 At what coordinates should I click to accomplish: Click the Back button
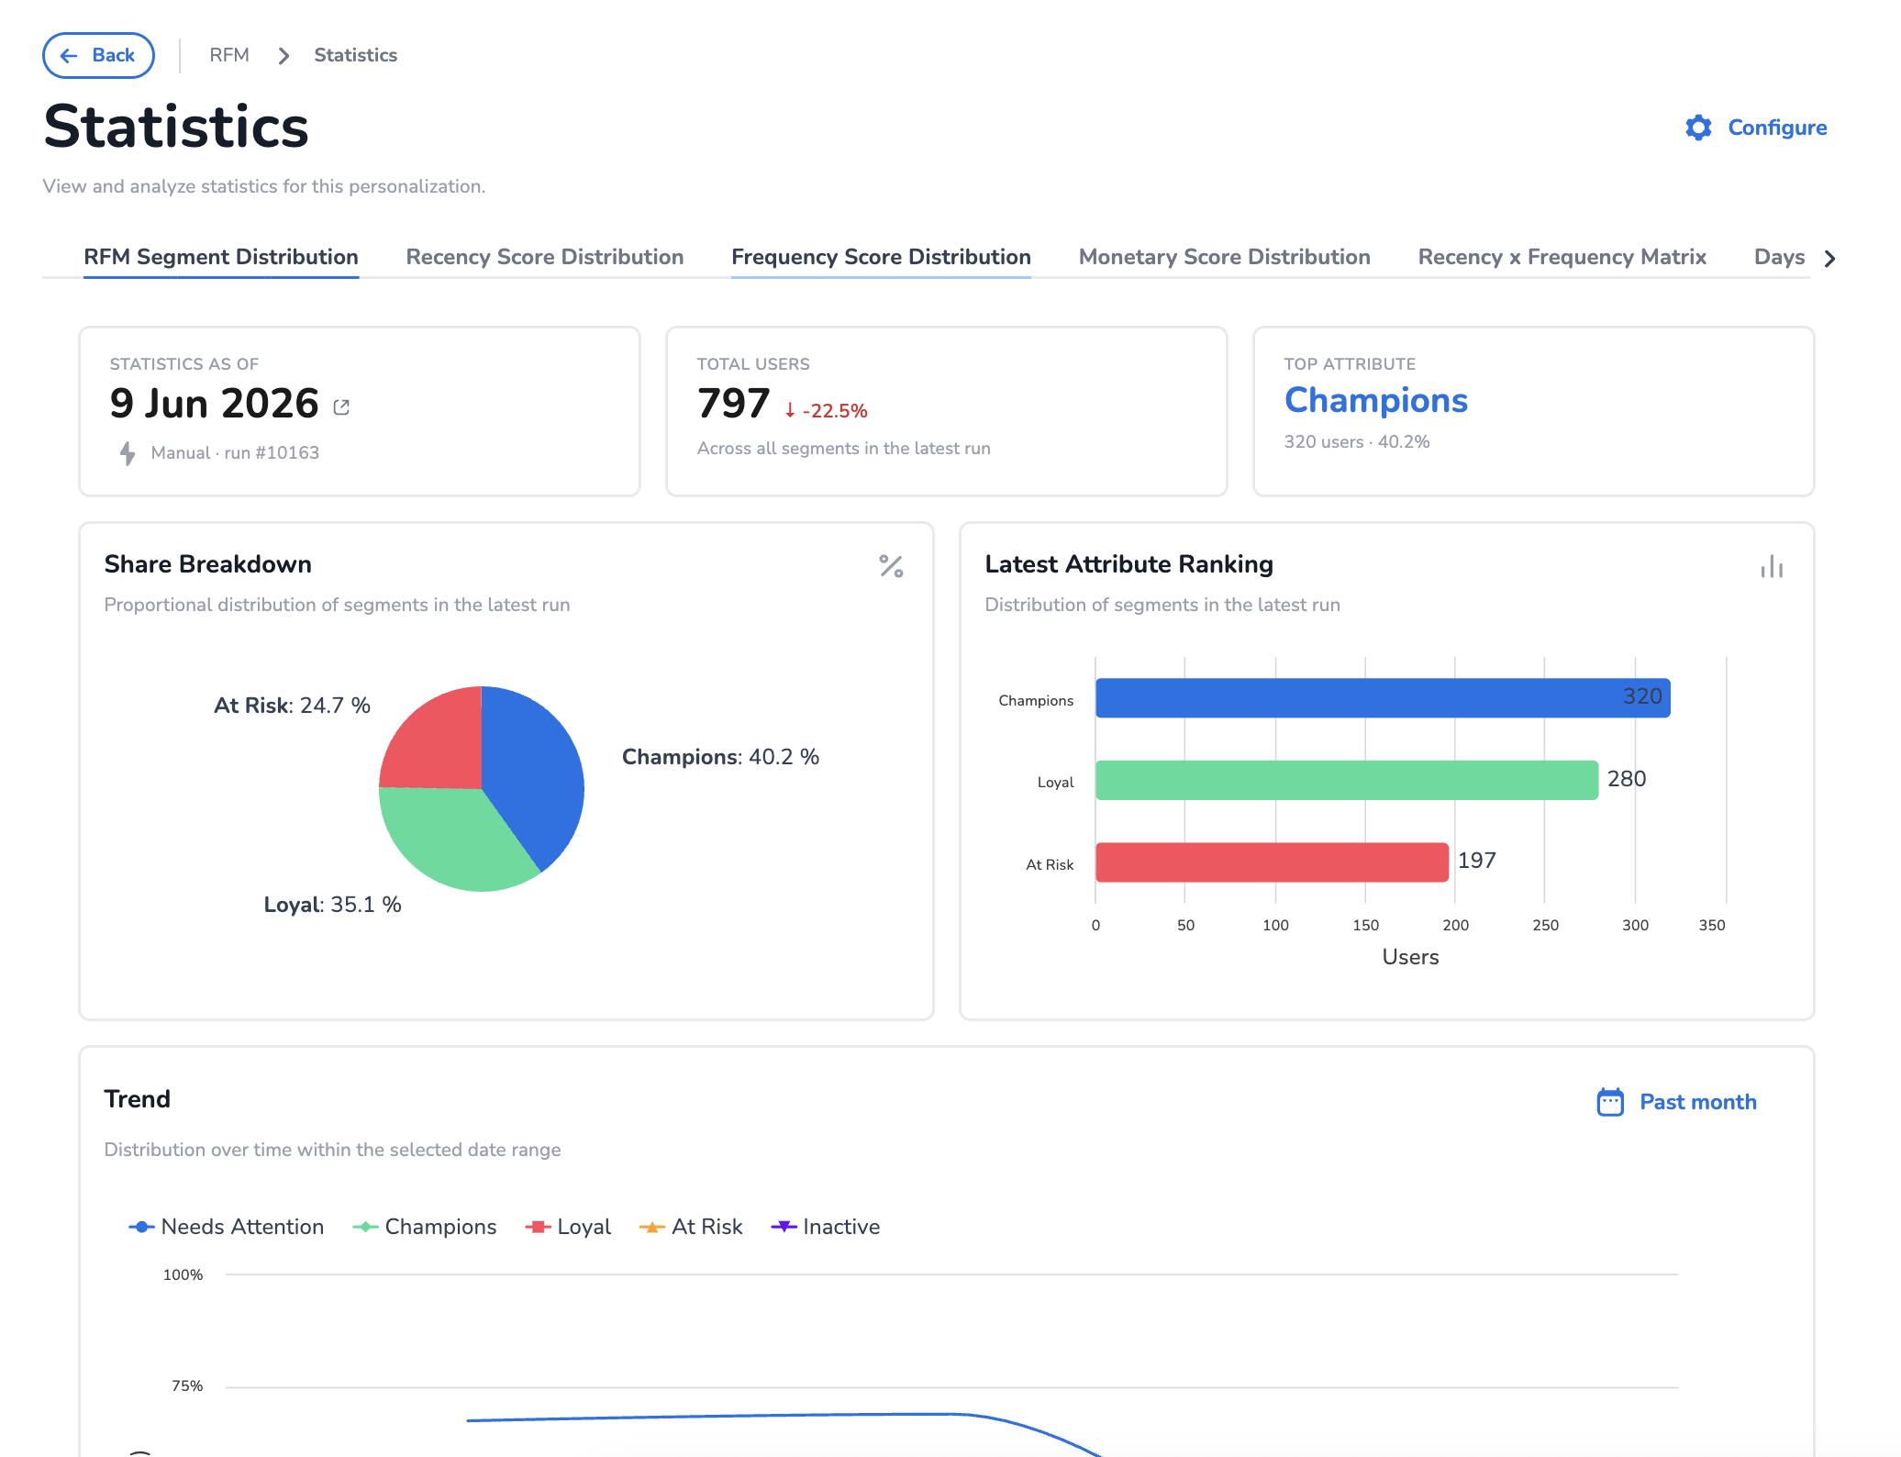pos(98,55)
